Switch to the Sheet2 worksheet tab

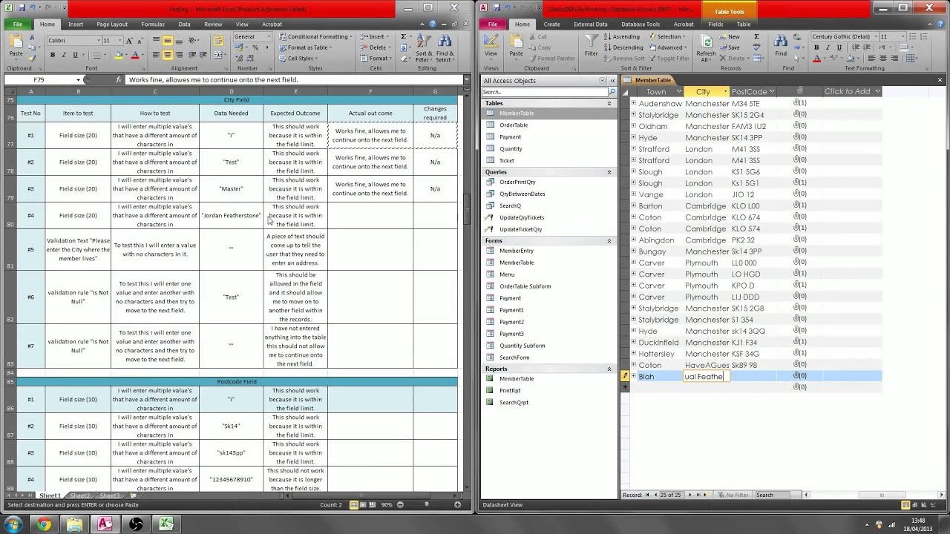[x=79, y=495]
